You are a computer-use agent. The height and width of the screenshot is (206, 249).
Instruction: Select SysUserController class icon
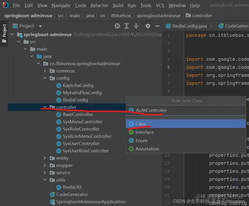point(59,143)
